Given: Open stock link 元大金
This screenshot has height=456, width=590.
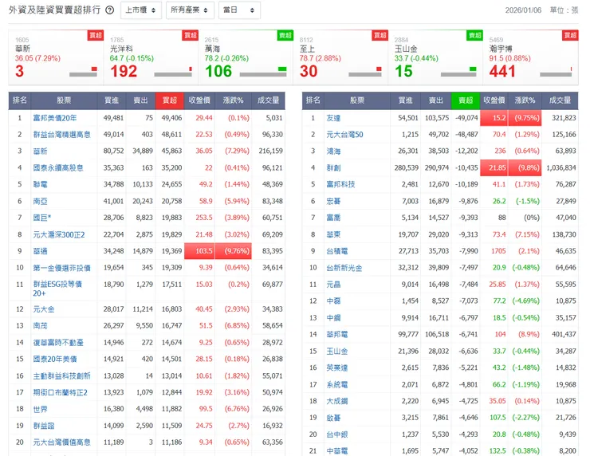Looking at the screenshot, I should (x=44, y=309).
